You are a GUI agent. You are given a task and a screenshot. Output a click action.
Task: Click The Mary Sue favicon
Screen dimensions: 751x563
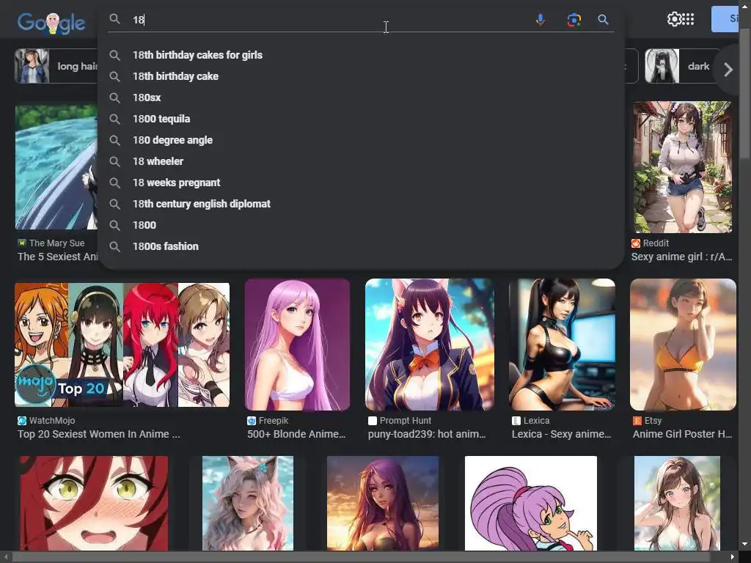click(22, 243)
